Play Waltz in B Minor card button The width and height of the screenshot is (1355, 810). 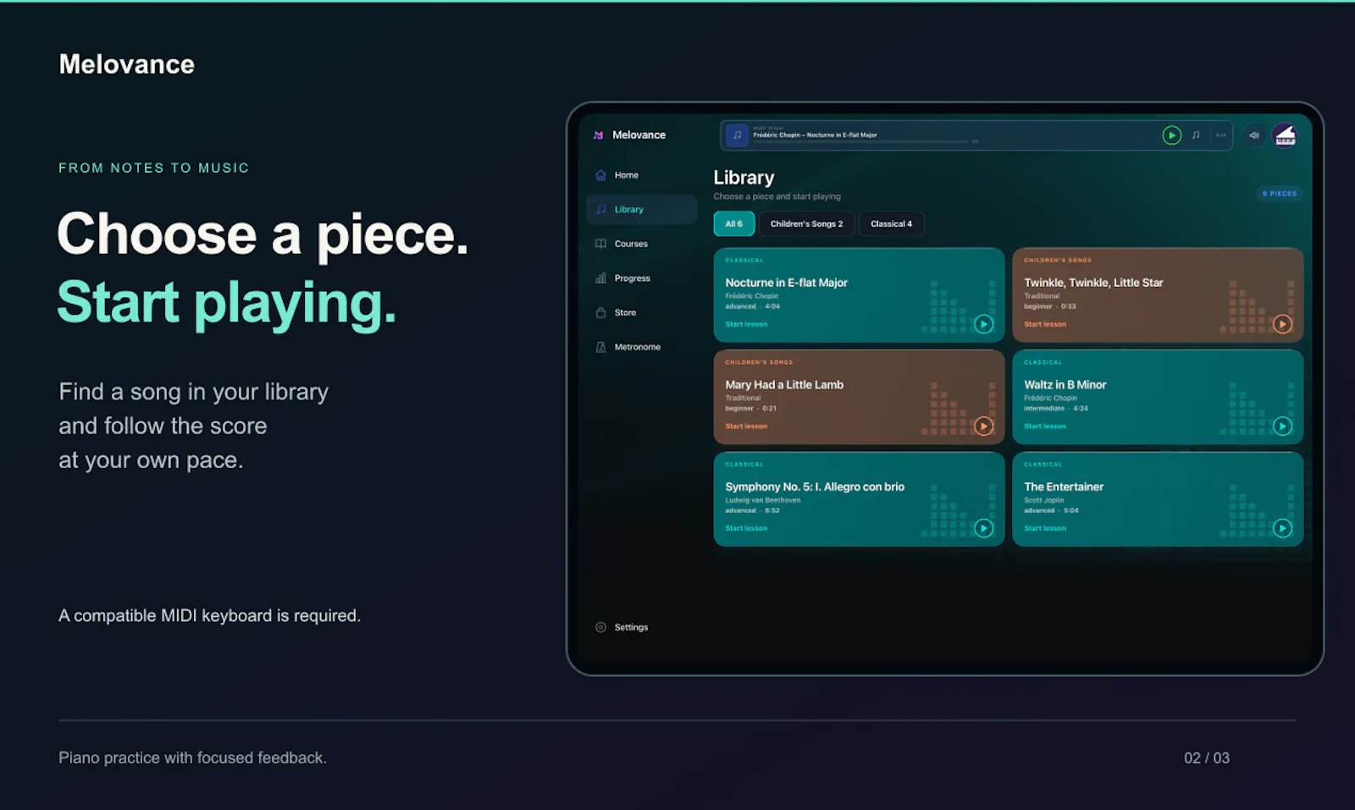(1282, 426)
